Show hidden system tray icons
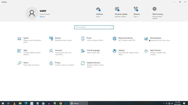188x105 pixels. 164,104
